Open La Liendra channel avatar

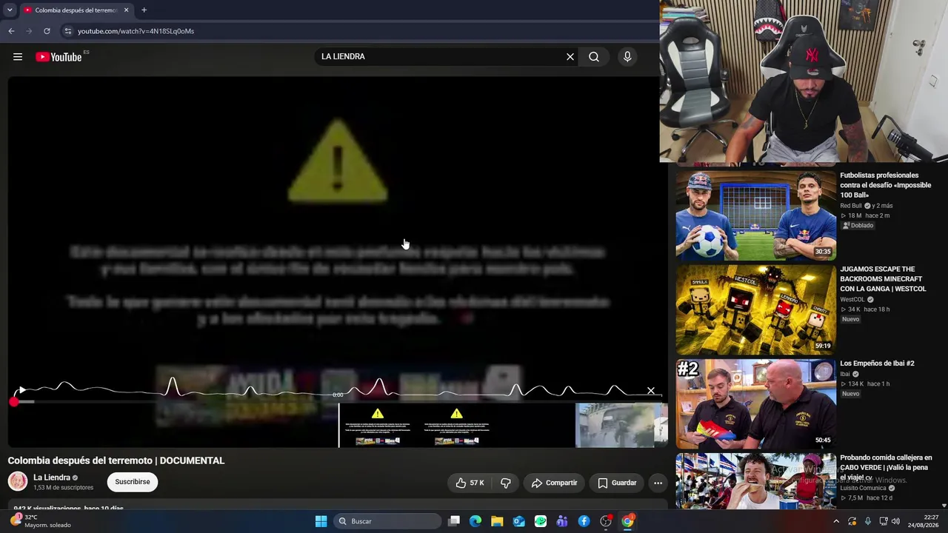tap(18, 482)
